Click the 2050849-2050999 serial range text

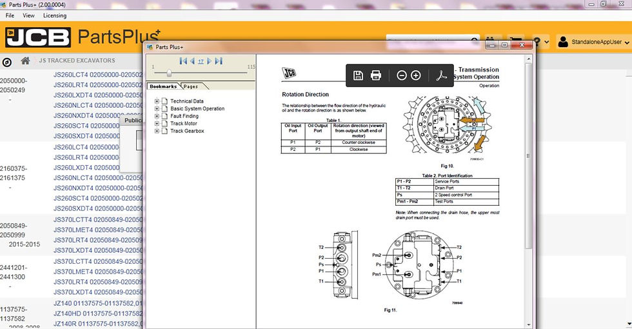[x=13, y=230]
